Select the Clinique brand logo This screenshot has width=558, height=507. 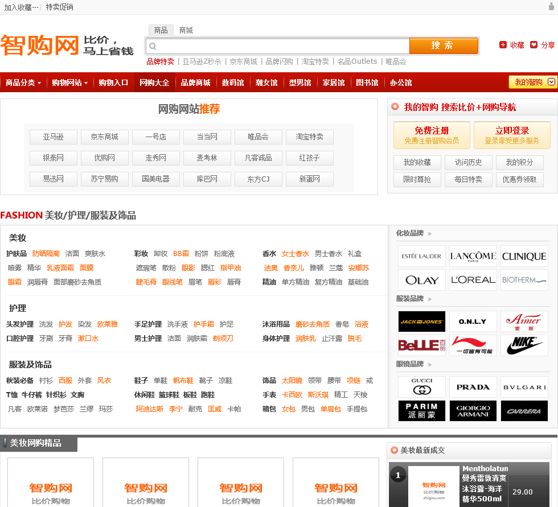(x=524, y=256)
